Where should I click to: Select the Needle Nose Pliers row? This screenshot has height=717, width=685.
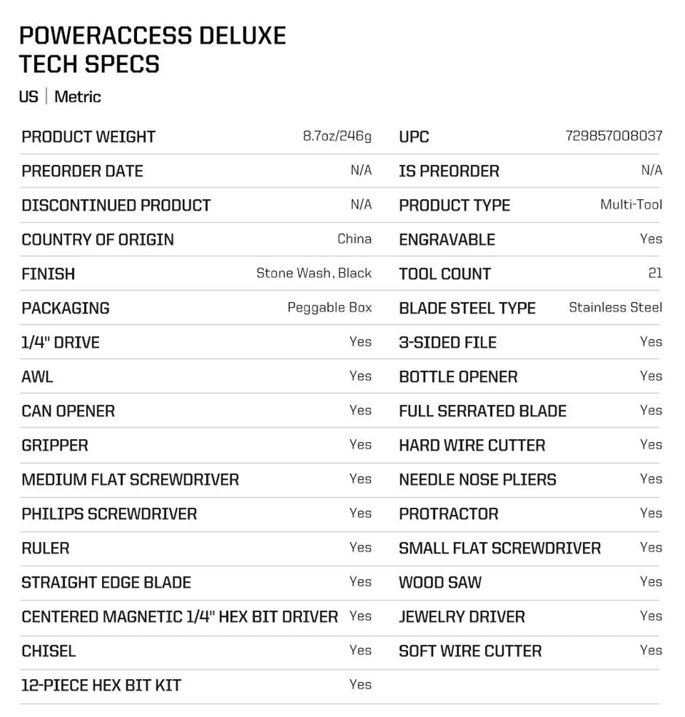pyautogui.click(x=529, y=479)
